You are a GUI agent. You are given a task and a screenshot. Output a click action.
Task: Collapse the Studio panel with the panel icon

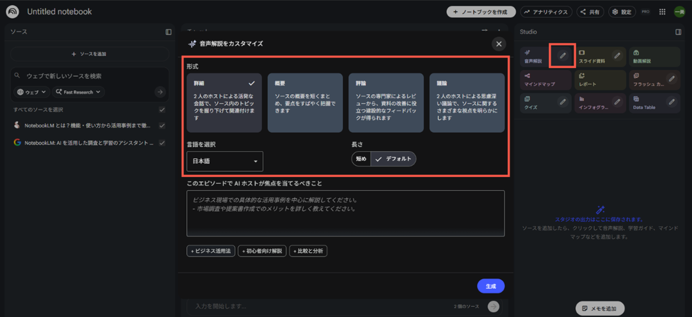click(678, 32)
